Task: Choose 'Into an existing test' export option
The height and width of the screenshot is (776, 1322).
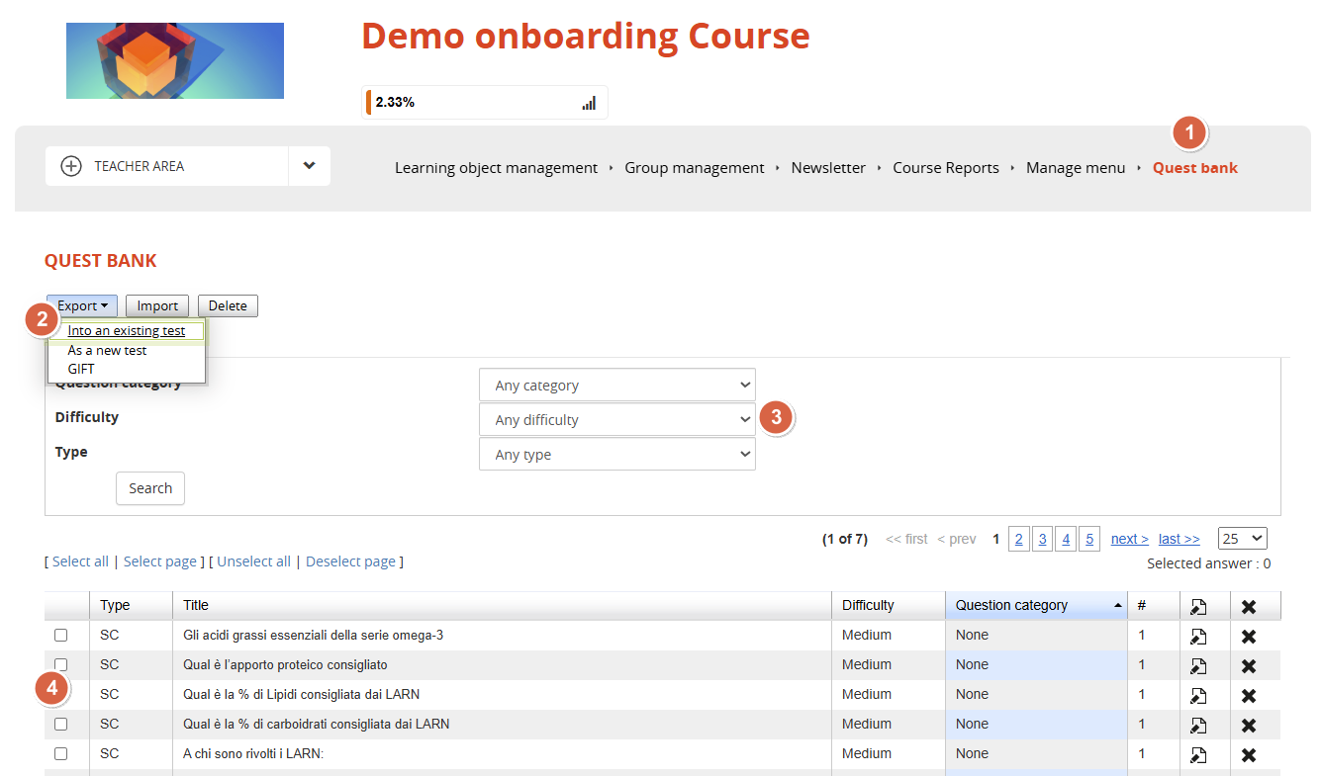Action: click(127, 331)
